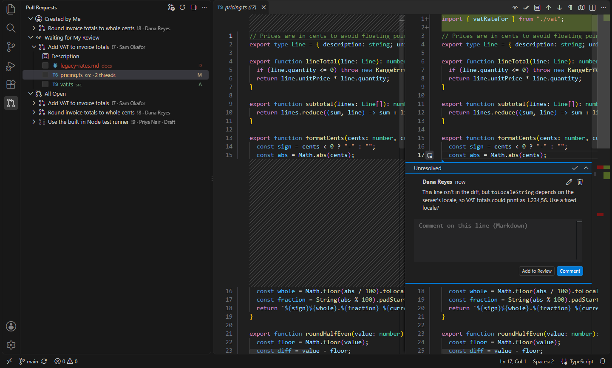Click the map icon in editor toolbar

(x=581, y=8)
